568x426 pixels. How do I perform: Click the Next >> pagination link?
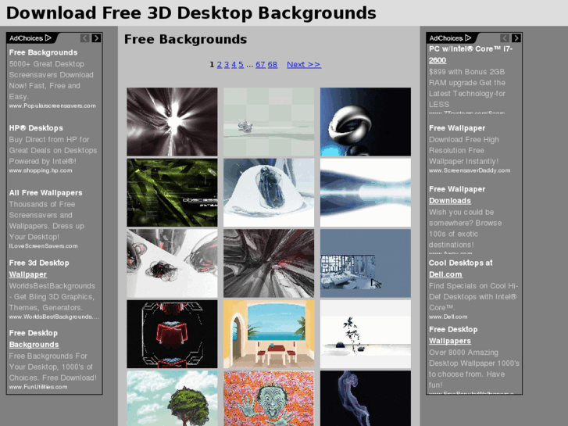[x=304, y=65]
